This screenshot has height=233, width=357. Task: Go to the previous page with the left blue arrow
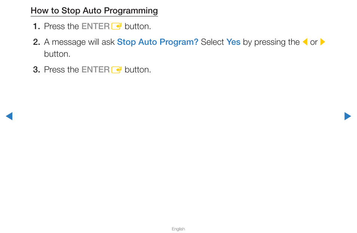(x=9, y=116)
